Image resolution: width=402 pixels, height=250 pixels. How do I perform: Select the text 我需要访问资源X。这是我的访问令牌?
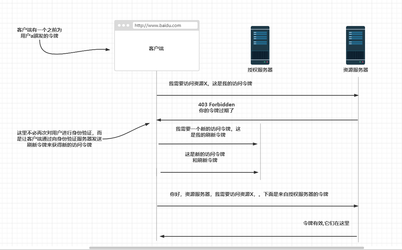click(210, 84)
